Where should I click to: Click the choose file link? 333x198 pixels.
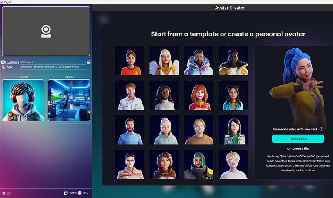[x=300, y=148]
